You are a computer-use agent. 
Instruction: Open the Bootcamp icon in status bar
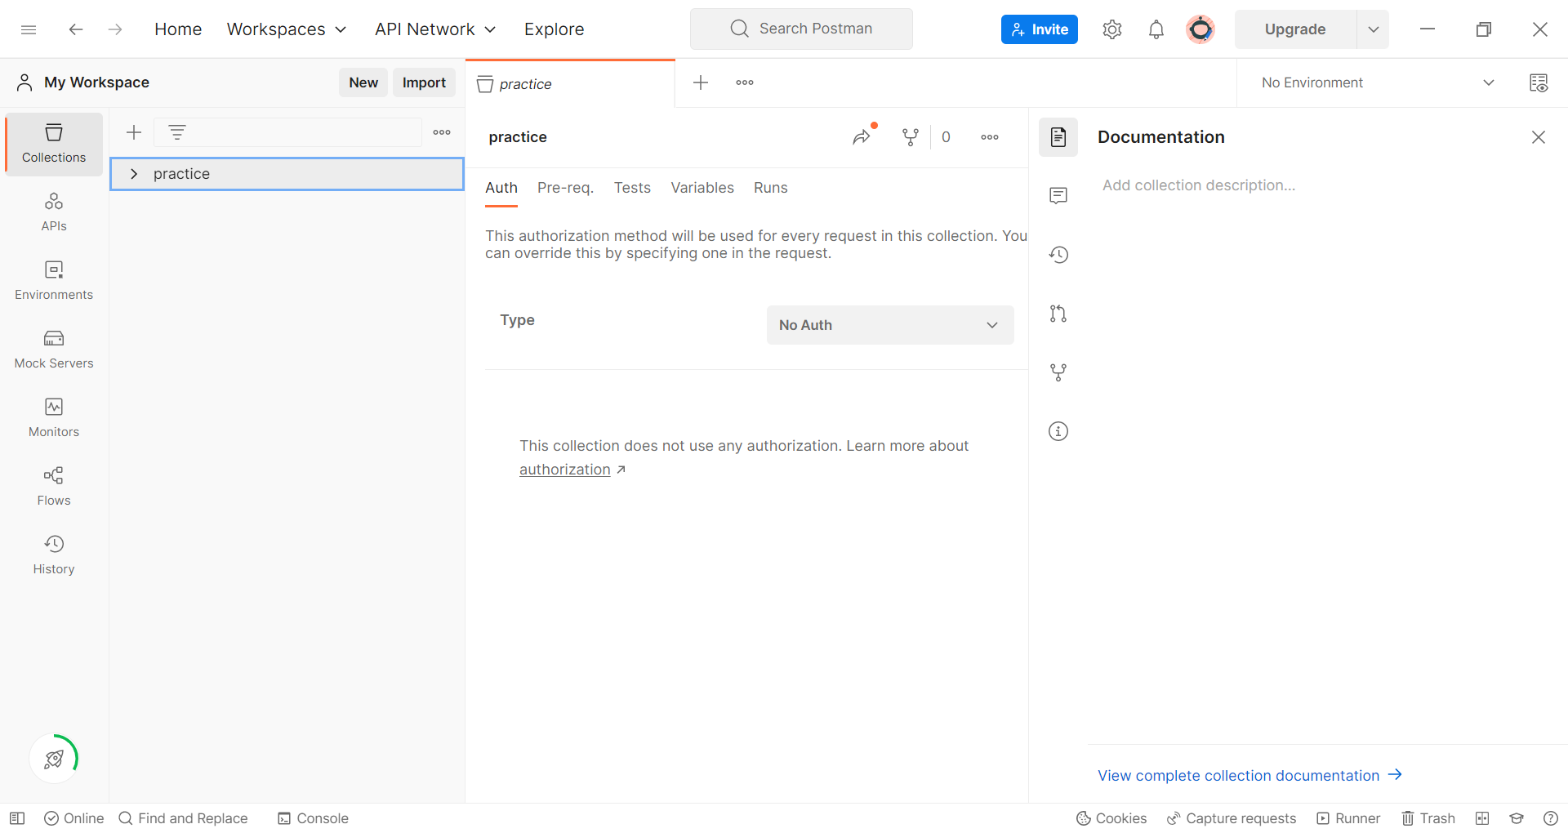(1517, 818)
